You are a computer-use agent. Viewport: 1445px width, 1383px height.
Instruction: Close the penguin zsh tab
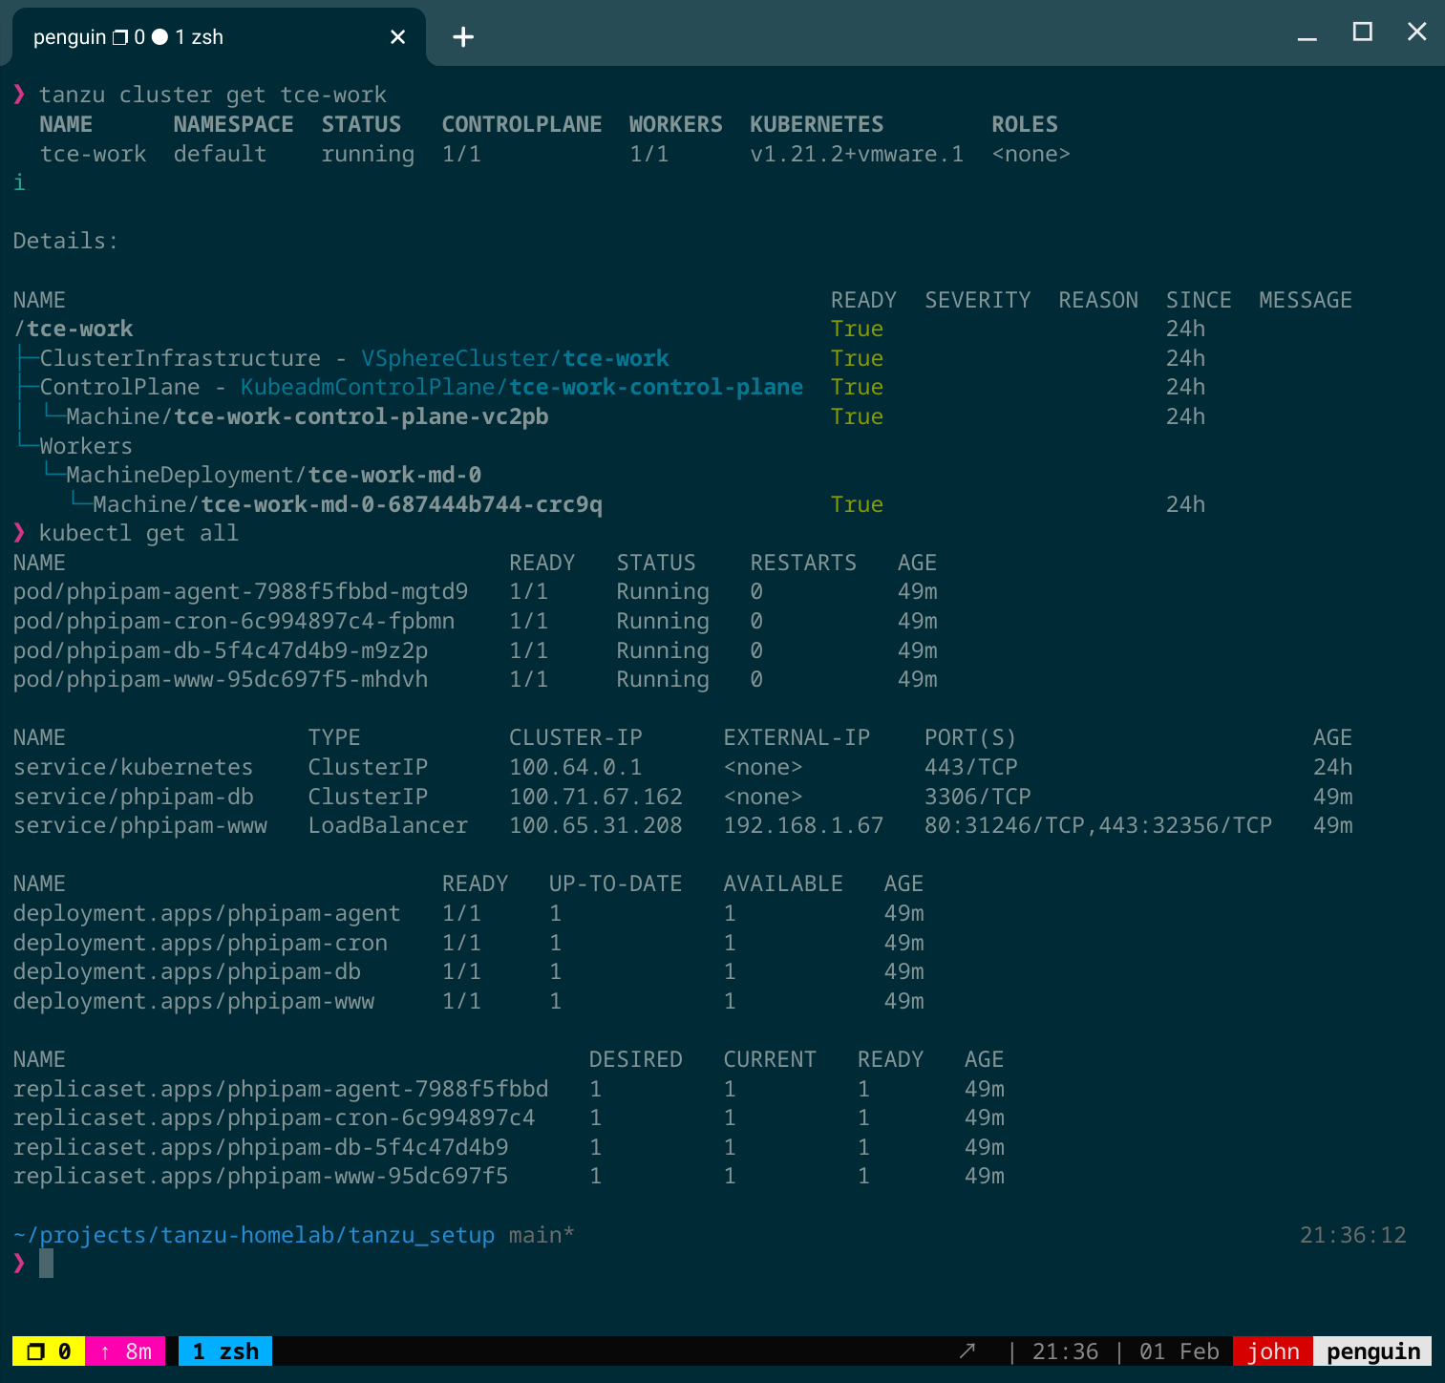tap(398, 37)
